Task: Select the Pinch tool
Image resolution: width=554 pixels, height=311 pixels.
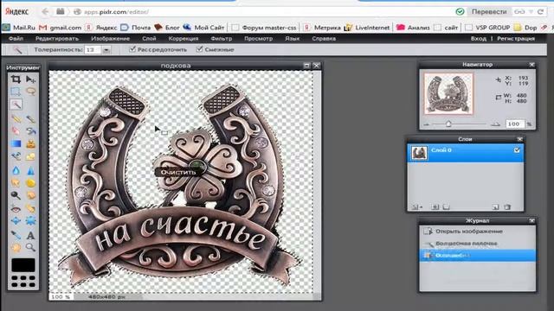Action: pos(31,221)
